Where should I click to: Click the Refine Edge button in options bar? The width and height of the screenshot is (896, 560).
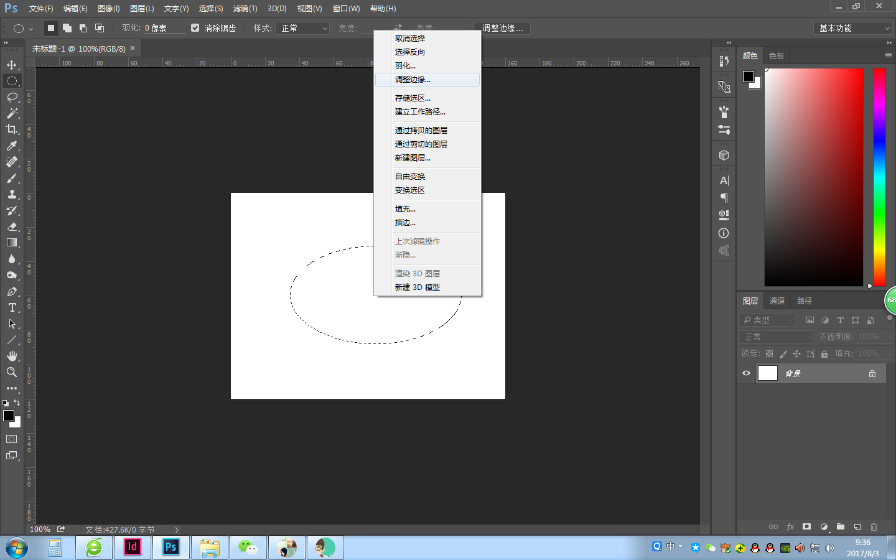click(502, 28)
